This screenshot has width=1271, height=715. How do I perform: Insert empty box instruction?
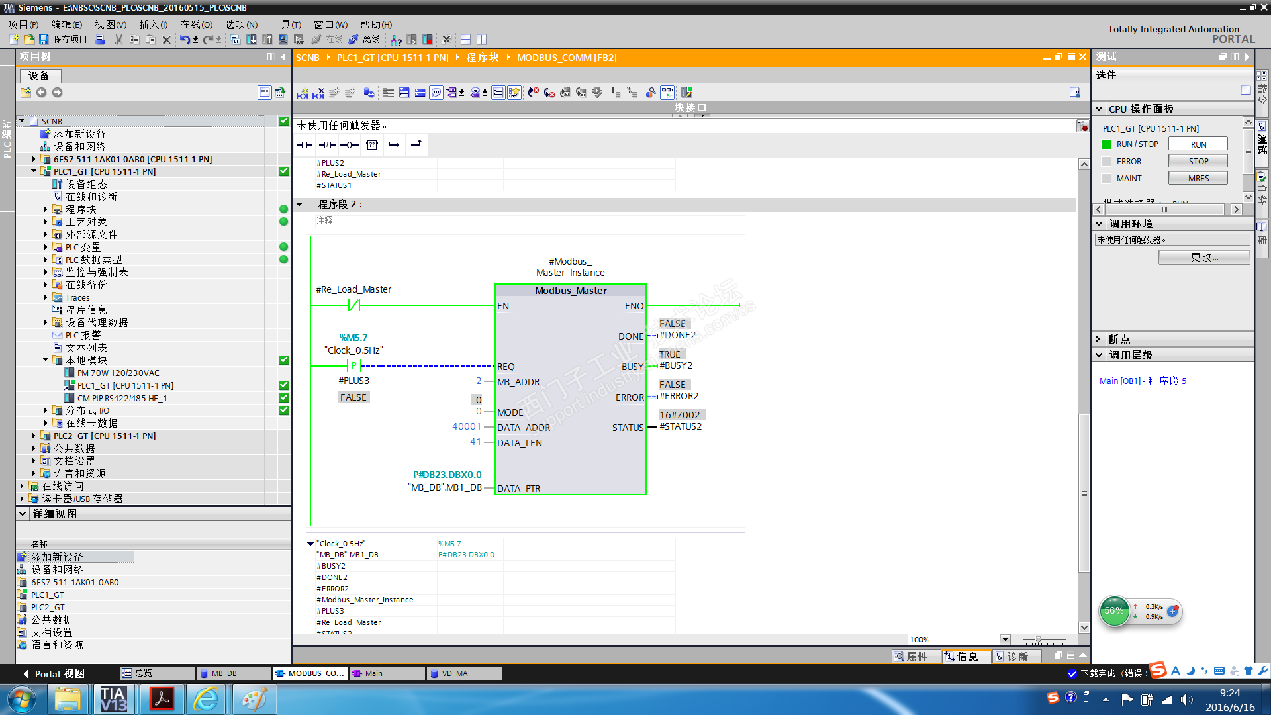click(372, 145)
